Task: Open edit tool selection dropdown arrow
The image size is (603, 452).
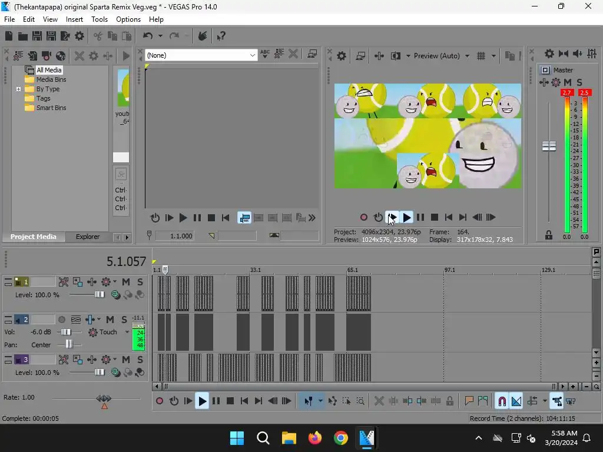Action: [320, 401]
